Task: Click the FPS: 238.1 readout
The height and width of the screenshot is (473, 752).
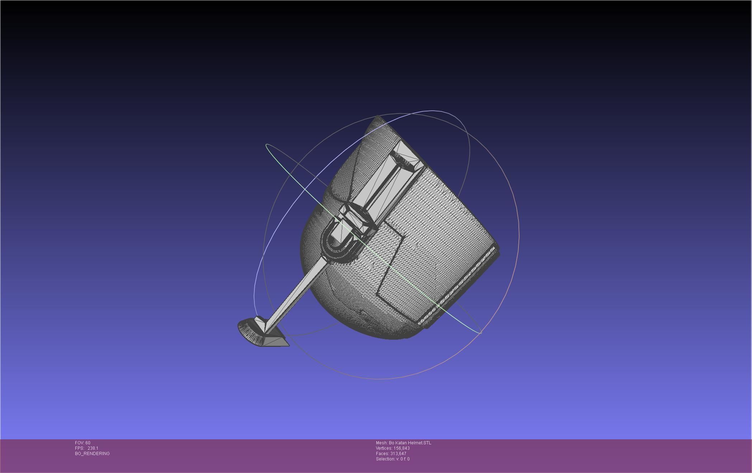Action: tap(86, 448)
